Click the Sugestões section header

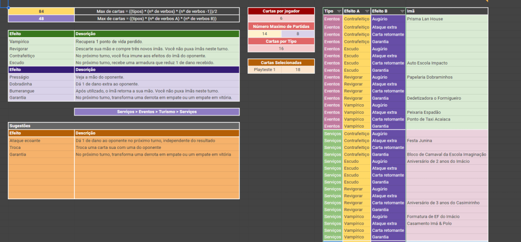point(124,125)
